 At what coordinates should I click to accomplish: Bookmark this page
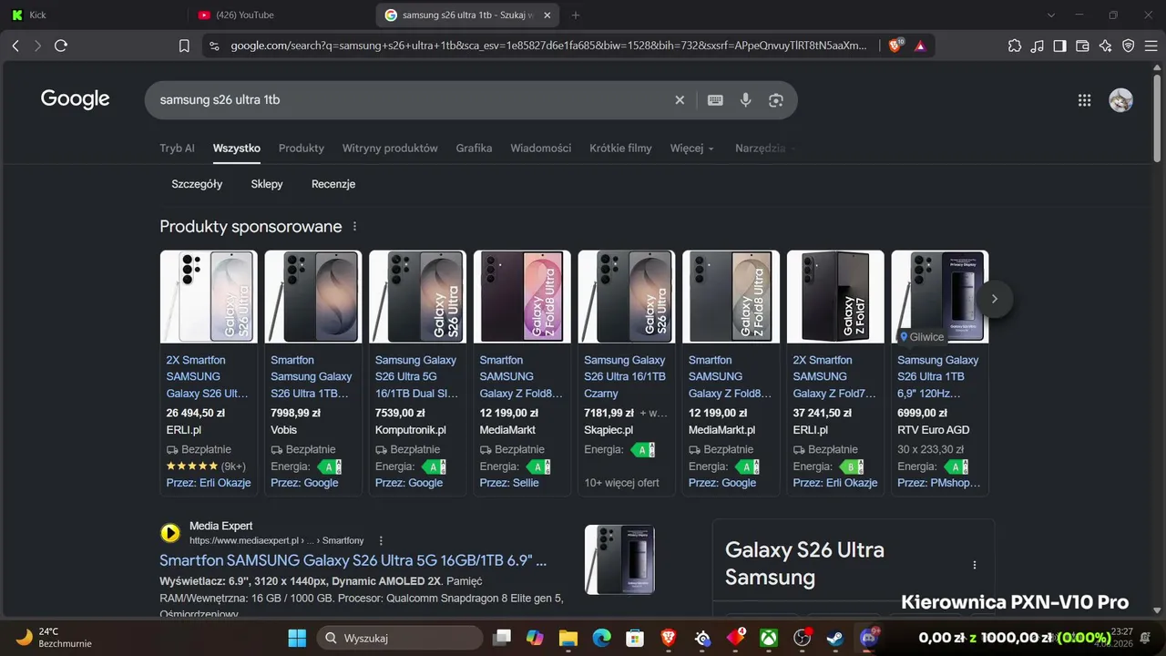click(x=184, y=46)
